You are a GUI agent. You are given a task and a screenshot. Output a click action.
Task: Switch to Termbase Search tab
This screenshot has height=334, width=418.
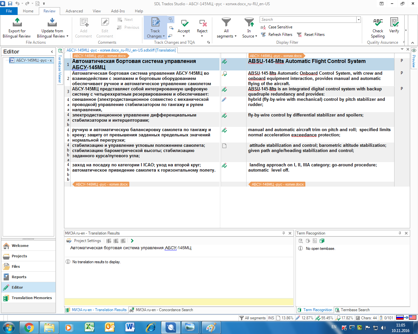click(352, 310)
